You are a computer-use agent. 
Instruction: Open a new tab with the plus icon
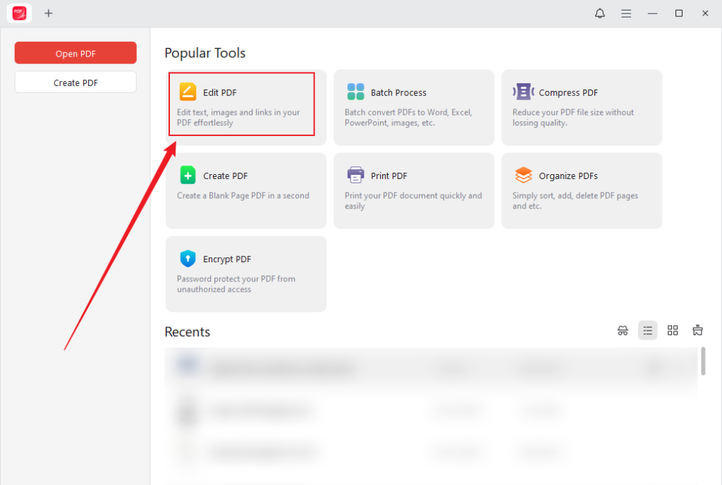[49, 13]
